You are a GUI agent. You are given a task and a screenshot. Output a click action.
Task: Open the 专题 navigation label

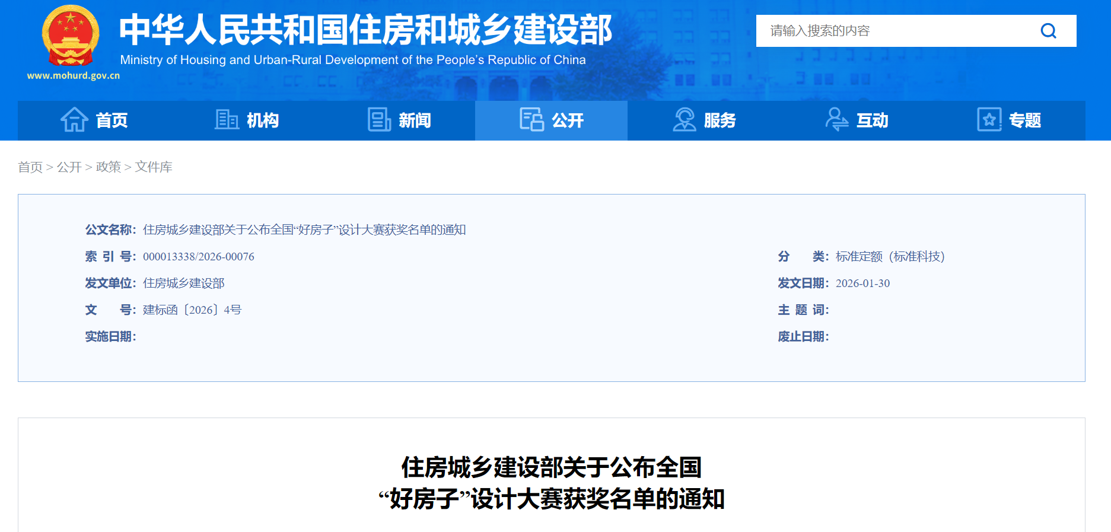tap(1024, 120)
